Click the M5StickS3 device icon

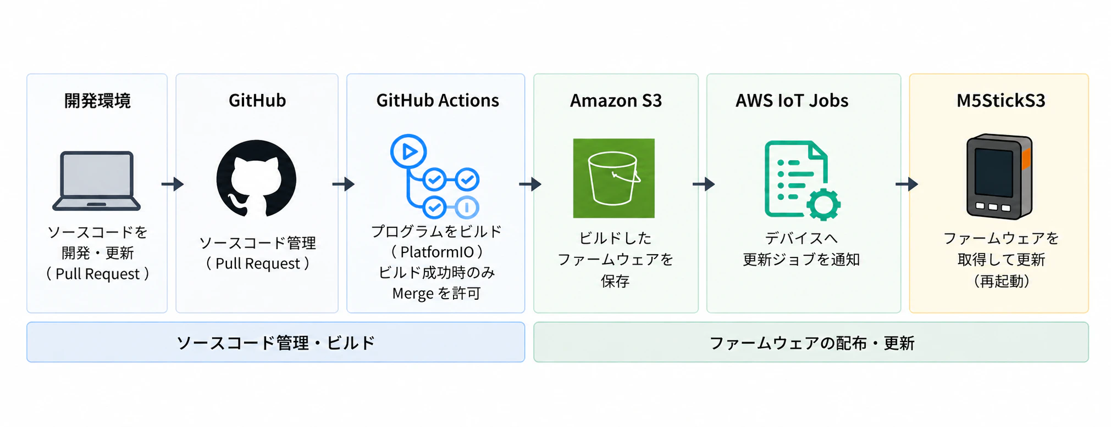click(999, 176)
